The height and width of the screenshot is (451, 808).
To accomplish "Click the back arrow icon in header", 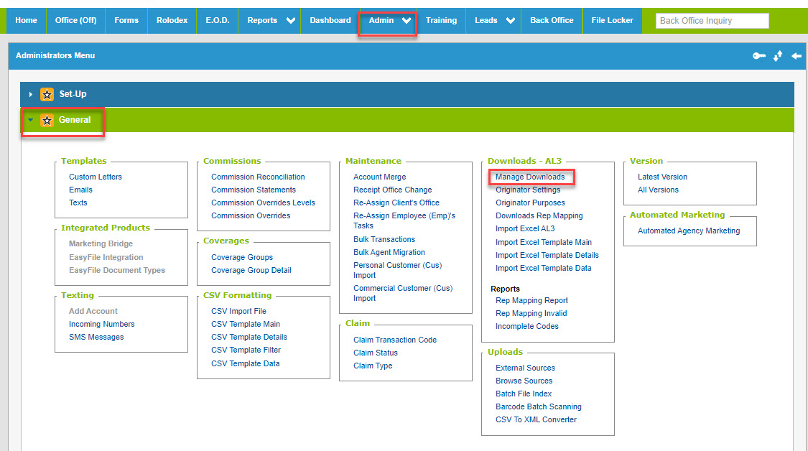I will point(796,56).
